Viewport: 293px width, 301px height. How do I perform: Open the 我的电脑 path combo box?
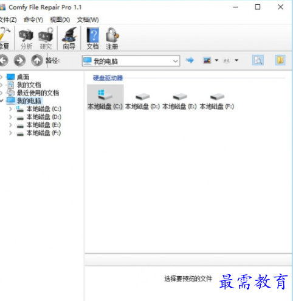pos(131,61)
